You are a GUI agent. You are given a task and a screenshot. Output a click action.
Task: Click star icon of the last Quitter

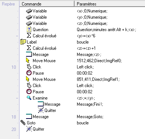click(29, 129)
